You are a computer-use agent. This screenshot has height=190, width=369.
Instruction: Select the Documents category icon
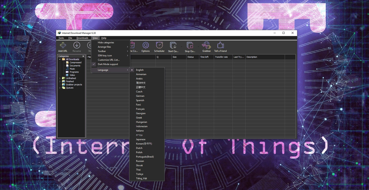pyautogui.click(x=67, y=66)
